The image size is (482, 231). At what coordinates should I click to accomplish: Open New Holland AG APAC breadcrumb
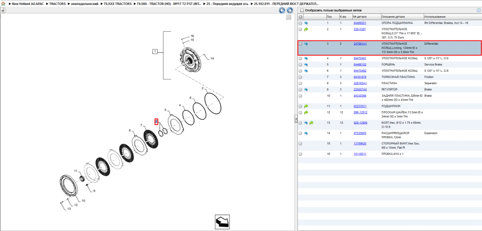(x=27, y=4)
